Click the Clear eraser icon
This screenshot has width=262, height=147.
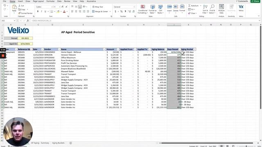click(x=190, y=13)
